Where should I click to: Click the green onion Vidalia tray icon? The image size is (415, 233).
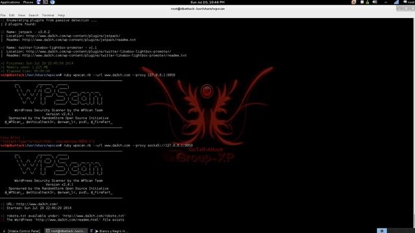tap(368, 2)
